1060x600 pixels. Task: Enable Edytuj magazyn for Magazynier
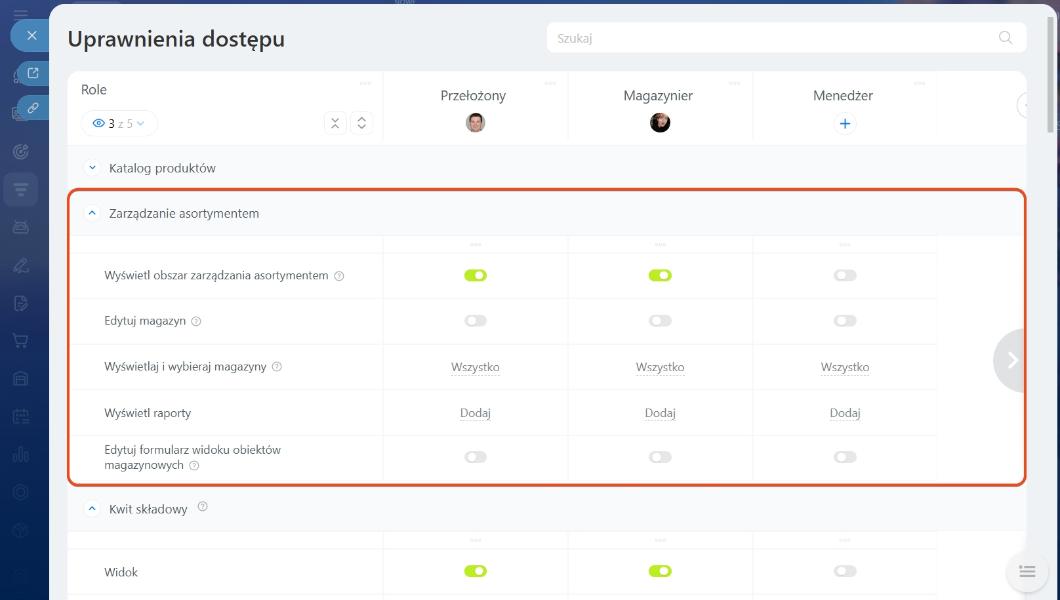coord(660,321)
